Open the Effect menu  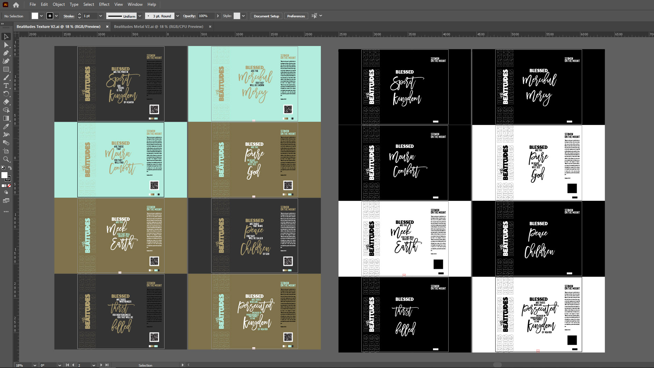click(104, 4)
